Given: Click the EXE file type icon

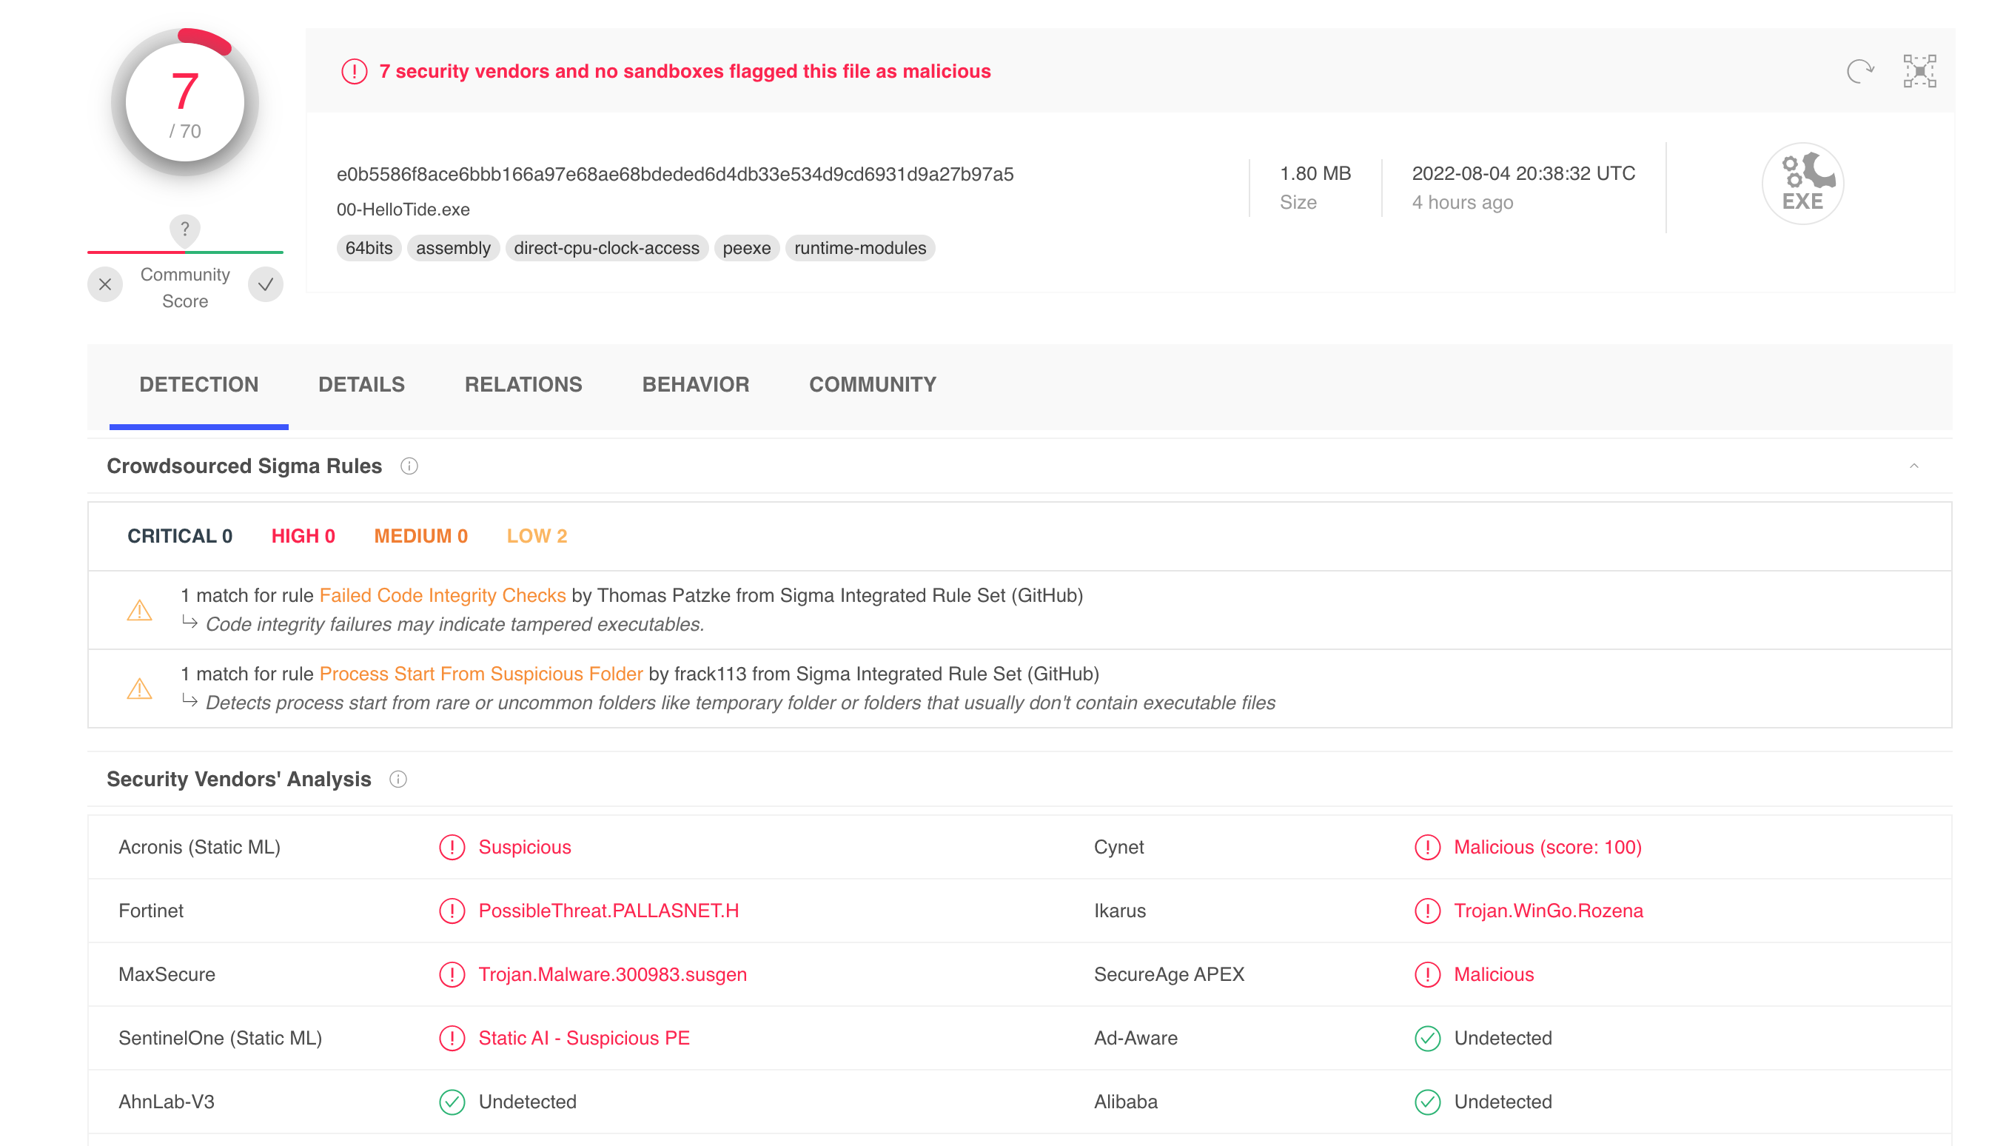Looking at the screenshot, I should [1802, 184].
